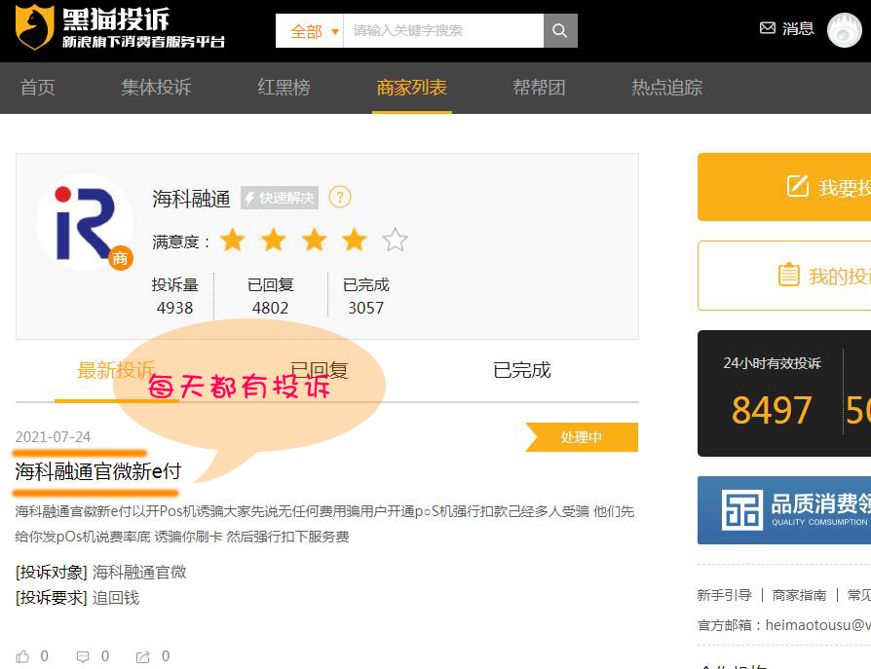Switch to the 已完成 tab
This screenshot has width=871, height=669.
click(521, 370)
